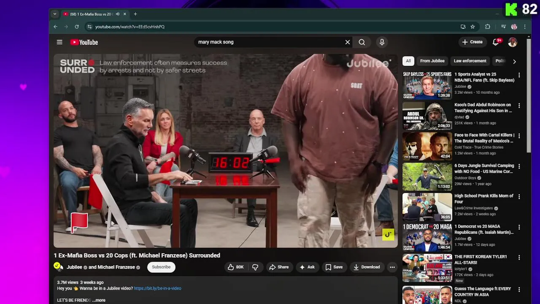Click the Jubilee watermark in video corner

tap(388, 234)
